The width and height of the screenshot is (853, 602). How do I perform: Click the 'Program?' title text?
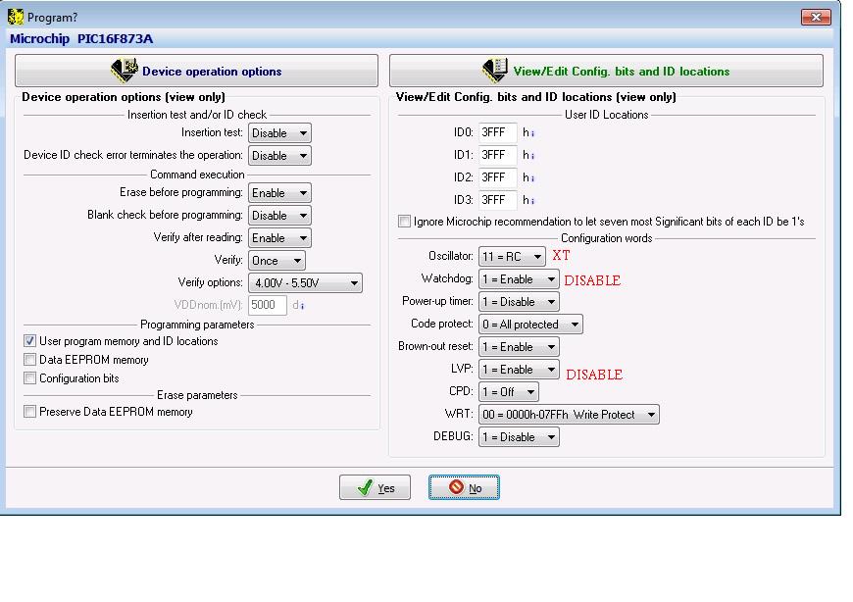click(x=52, y=18)
